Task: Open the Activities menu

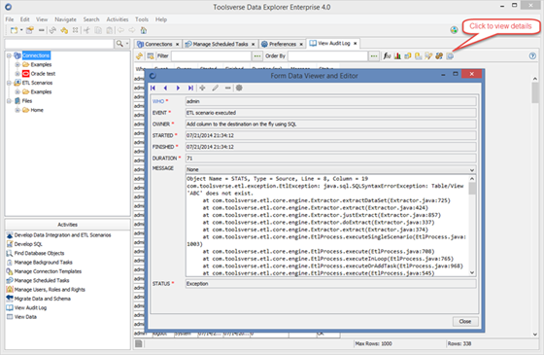Action: pyautogui.click(x=118, y=19)
